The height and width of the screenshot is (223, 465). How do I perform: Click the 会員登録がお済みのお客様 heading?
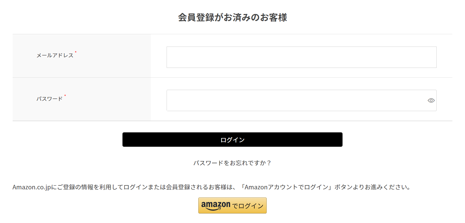[232, 17]
